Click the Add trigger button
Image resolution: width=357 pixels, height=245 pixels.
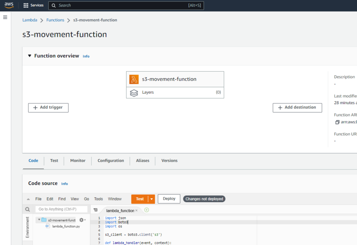48,108
